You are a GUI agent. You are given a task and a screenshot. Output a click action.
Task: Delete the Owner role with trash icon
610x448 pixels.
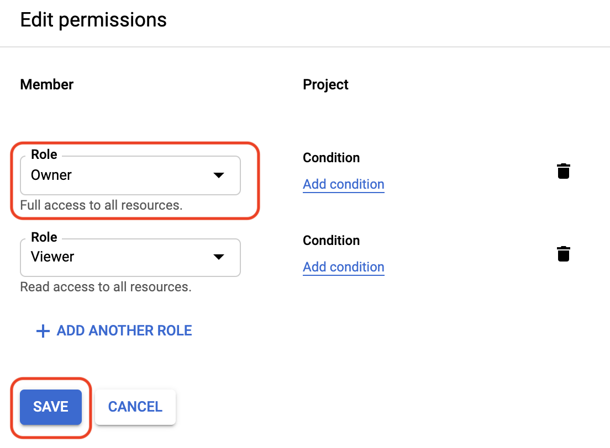tap(563, 171)
